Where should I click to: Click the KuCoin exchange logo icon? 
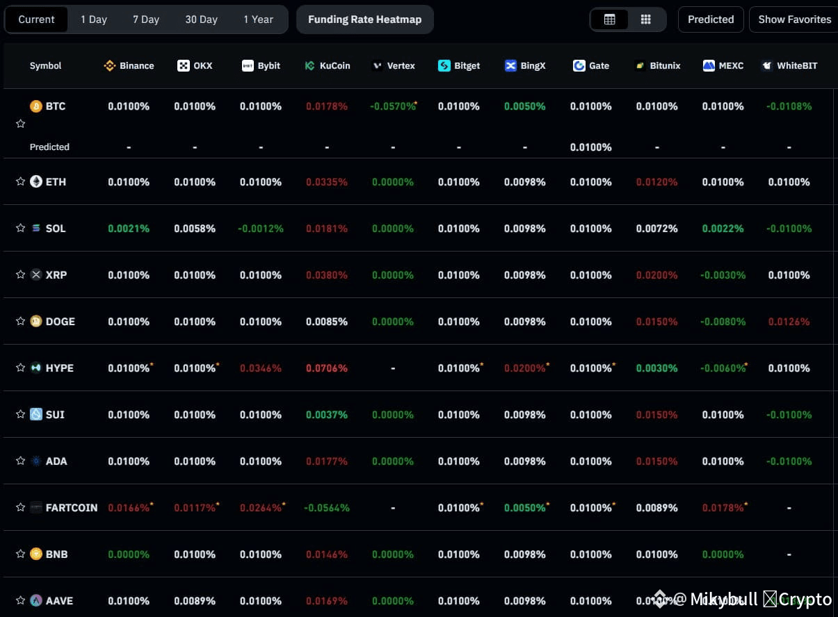click(310, 66)
